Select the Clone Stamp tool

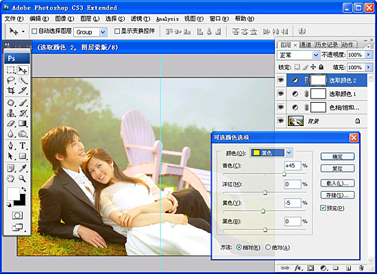(11, 113)
